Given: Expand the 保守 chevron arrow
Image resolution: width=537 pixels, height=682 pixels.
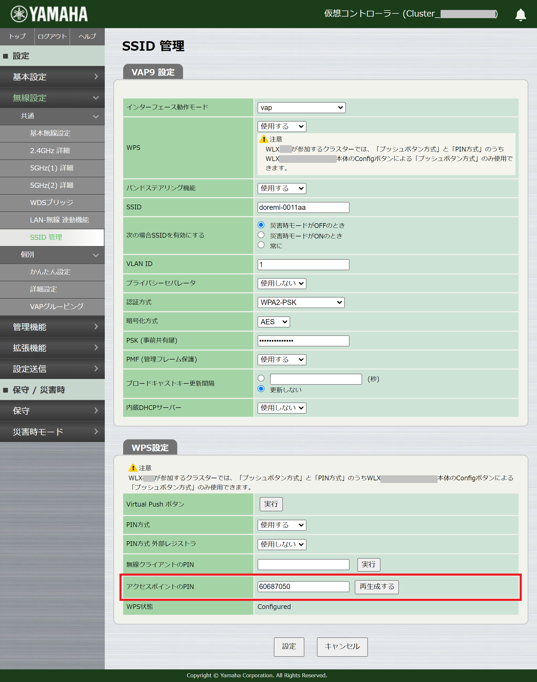Looking at the screenshot, I should 96,411.
